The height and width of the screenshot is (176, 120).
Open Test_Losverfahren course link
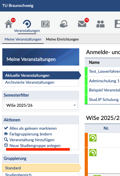tap(104, 72)
